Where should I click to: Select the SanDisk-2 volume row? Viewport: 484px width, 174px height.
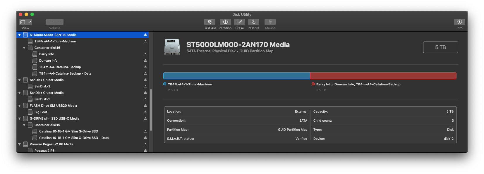[x=83, y=86]
